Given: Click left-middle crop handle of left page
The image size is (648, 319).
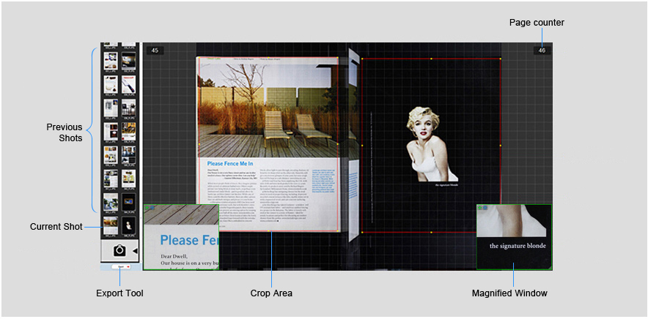Looking at the screenshot, I should (199, 144).
